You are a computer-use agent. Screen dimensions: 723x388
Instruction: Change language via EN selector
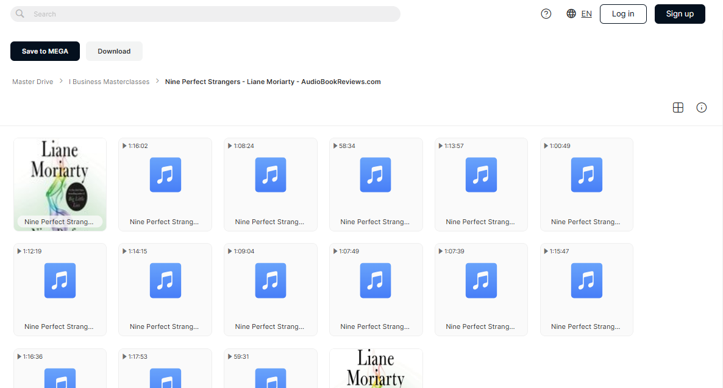tap(586, 14)
